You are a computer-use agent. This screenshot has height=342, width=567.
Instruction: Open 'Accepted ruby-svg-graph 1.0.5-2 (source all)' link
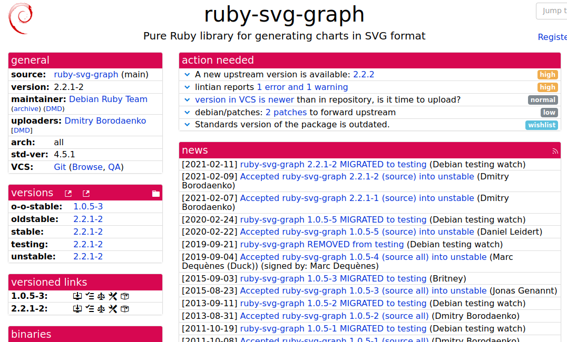(334, 316)
